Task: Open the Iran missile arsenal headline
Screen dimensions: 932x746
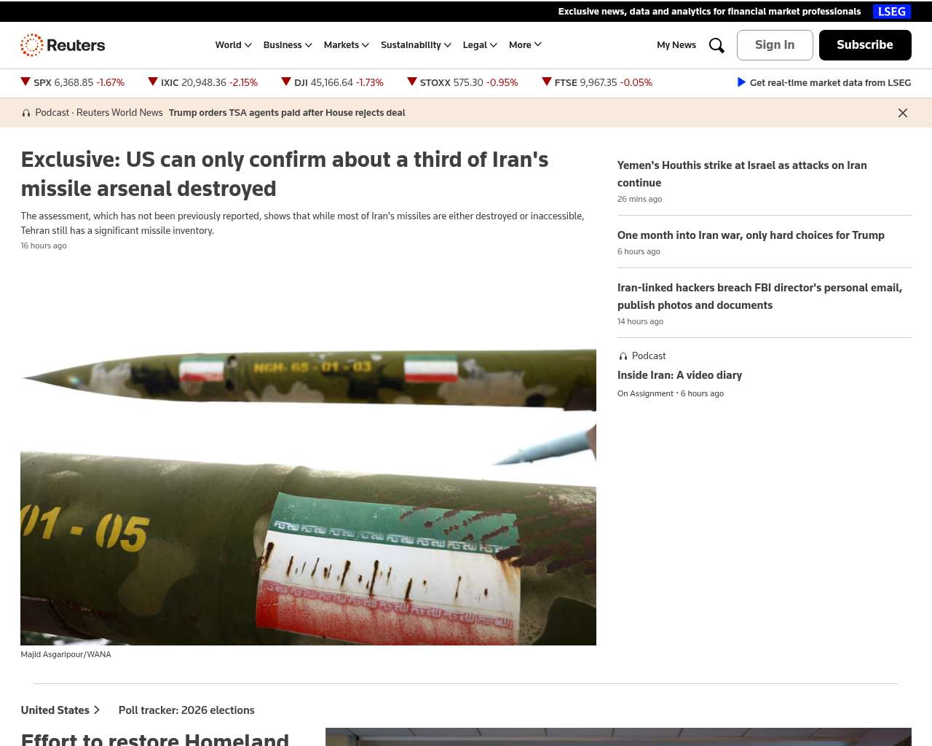Action: click(x=284, y=173)
